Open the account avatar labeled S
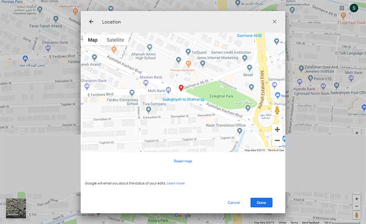Screen dimensions: 366x224 click(356, 8)
